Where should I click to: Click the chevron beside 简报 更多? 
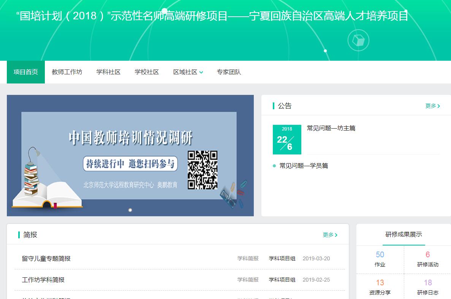point(336,235)
